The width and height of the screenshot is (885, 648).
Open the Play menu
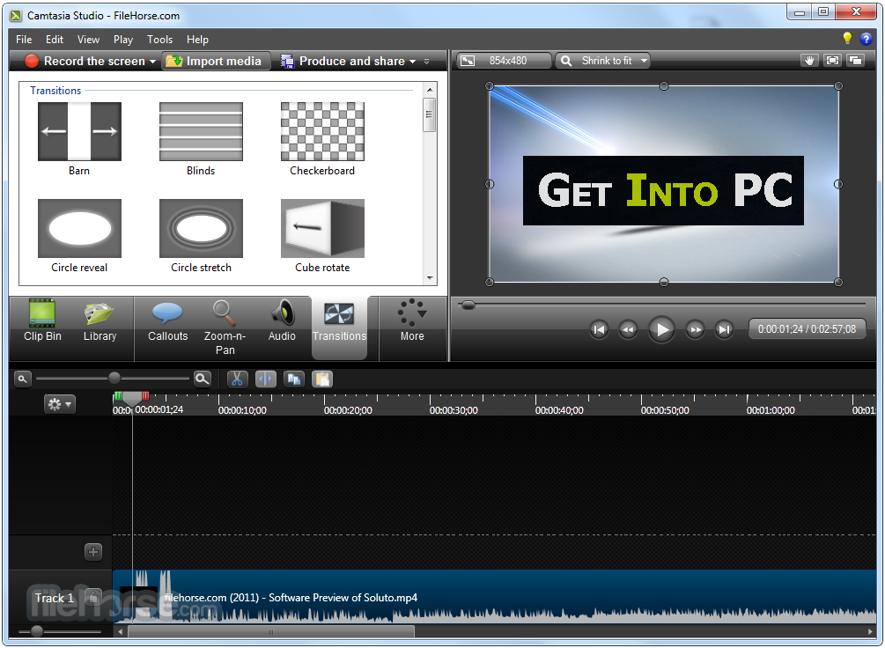click(x=123, y=40)
